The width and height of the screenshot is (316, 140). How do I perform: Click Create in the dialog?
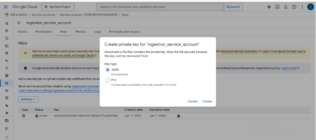[x=207, y=101]
